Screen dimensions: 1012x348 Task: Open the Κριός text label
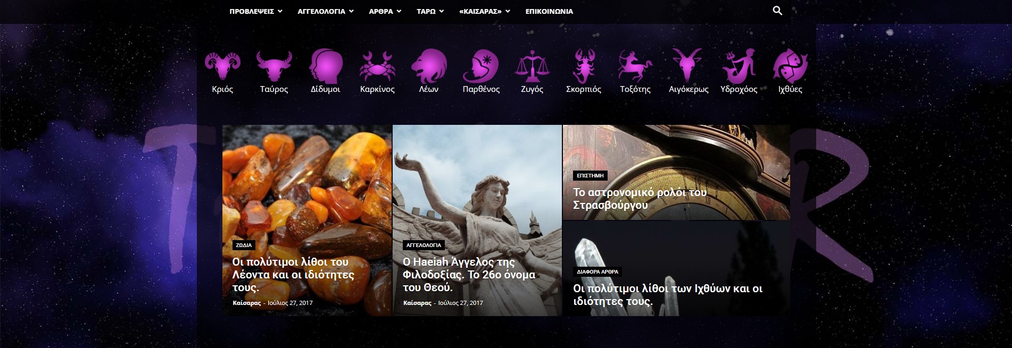(222, 89)
